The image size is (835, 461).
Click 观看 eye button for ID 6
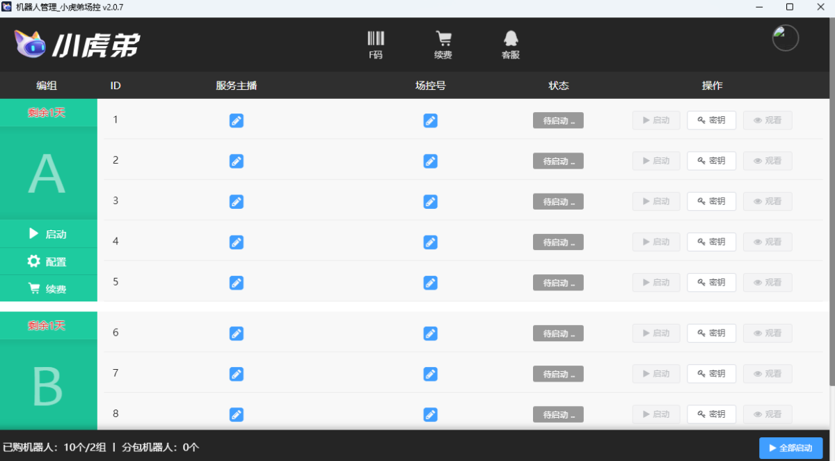767,334
